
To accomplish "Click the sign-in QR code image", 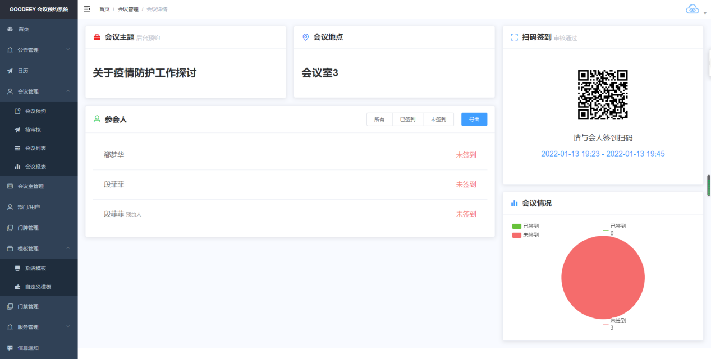I will (x=603, y=95).
